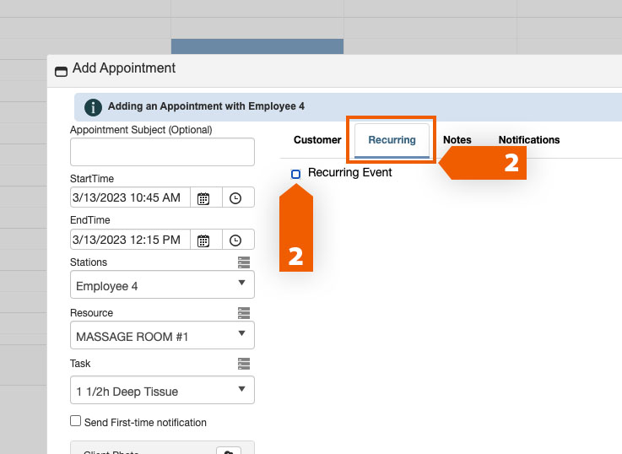Click the Appointment Subject text field
Image resolution: width=622 pixels, height=454 pixels.
162,153
